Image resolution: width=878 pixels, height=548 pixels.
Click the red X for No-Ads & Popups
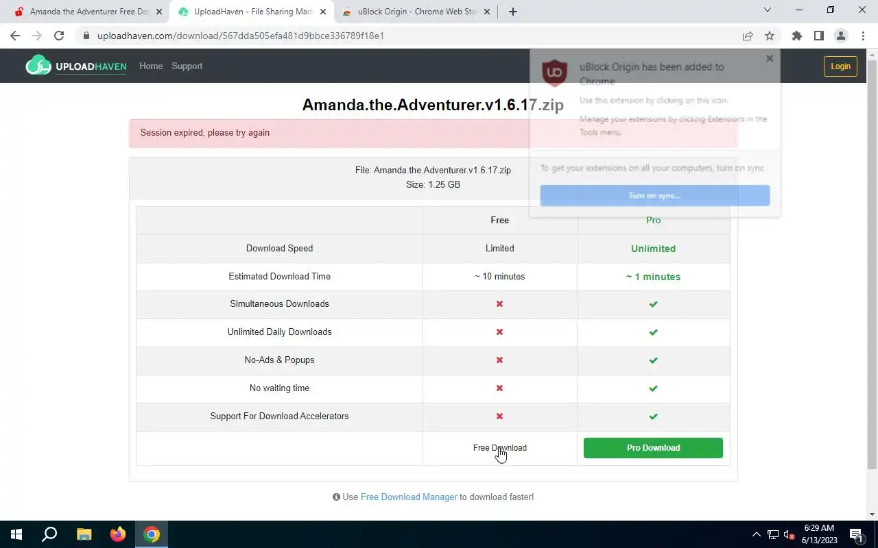[499, 360]
